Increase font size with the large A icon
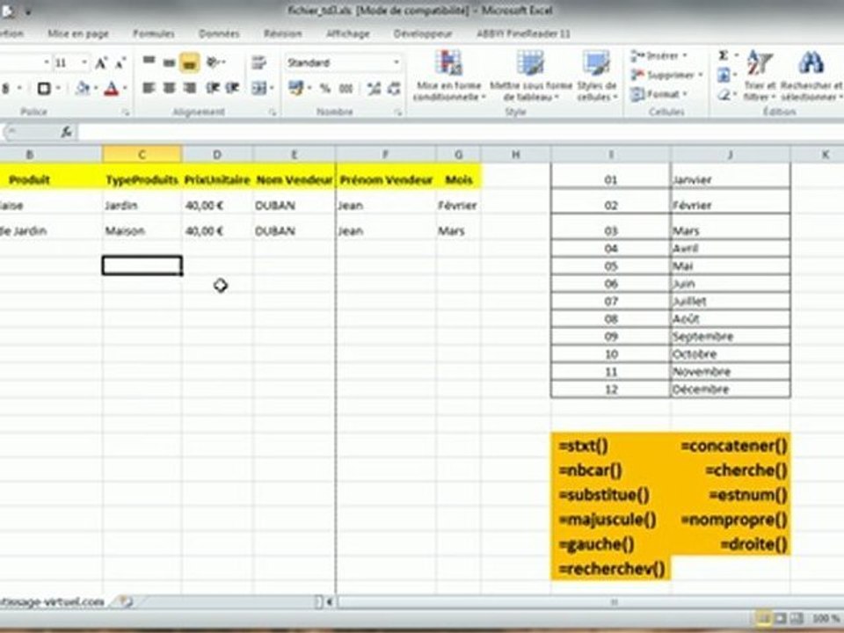 [100, 63]
